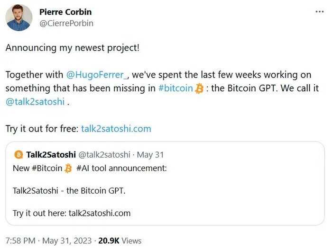Select the #Bitcoin hashtag in quoted tweet

(46, 168)
